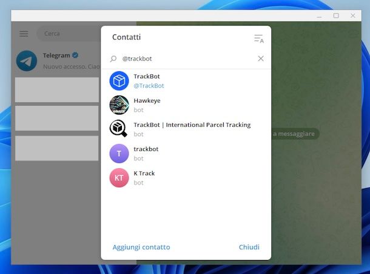This screenshot has width=370, height=274.
Task: Maximize the Telegram window
Action: pos(336,16)
